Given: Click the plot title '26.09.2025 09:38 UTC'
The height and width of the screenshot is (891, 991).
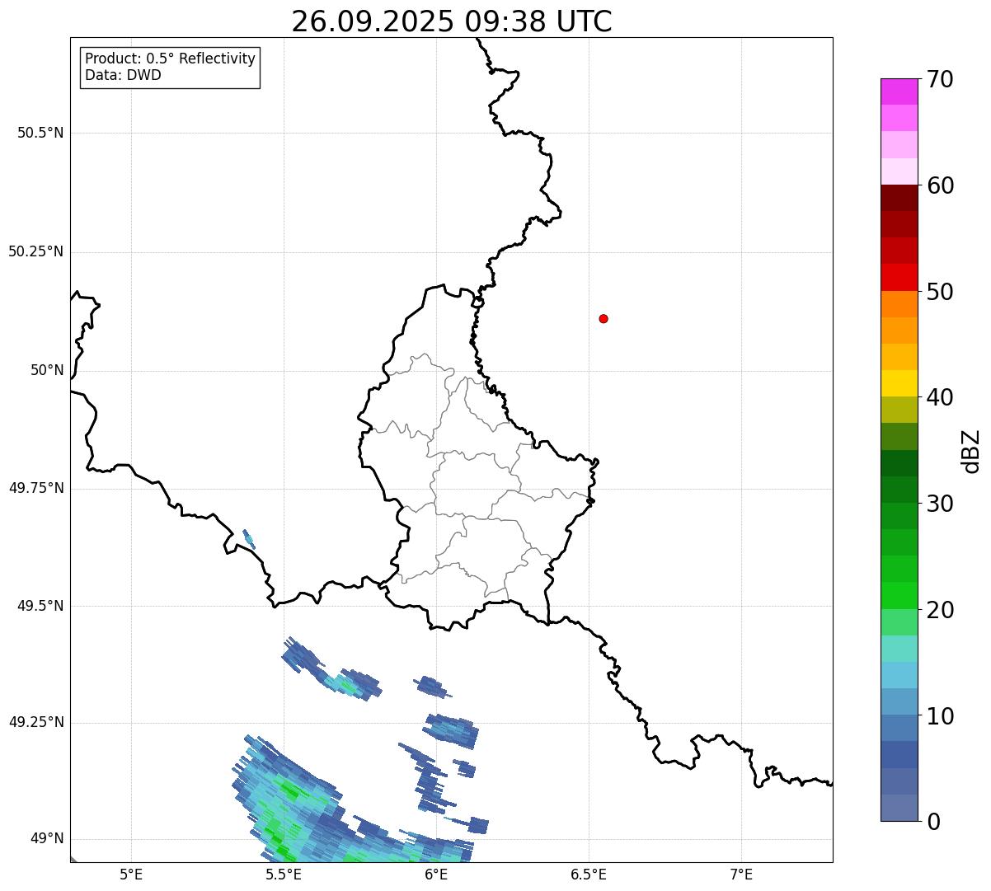Looking at the screenshot, I should point(452,21).
